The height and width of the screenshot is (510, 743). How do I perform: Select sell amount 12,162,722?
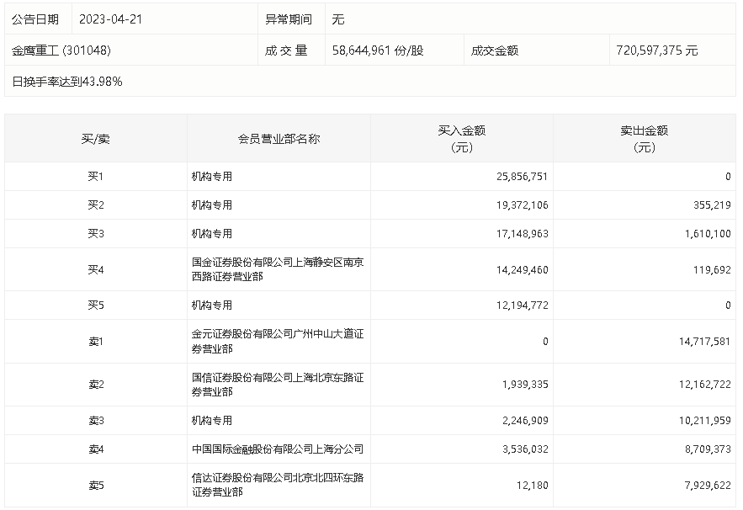click(x=704, y=385)
